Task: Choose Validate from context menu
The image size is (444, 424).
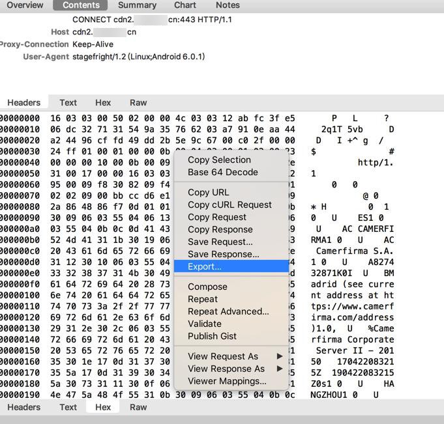Action: [231, 324]
